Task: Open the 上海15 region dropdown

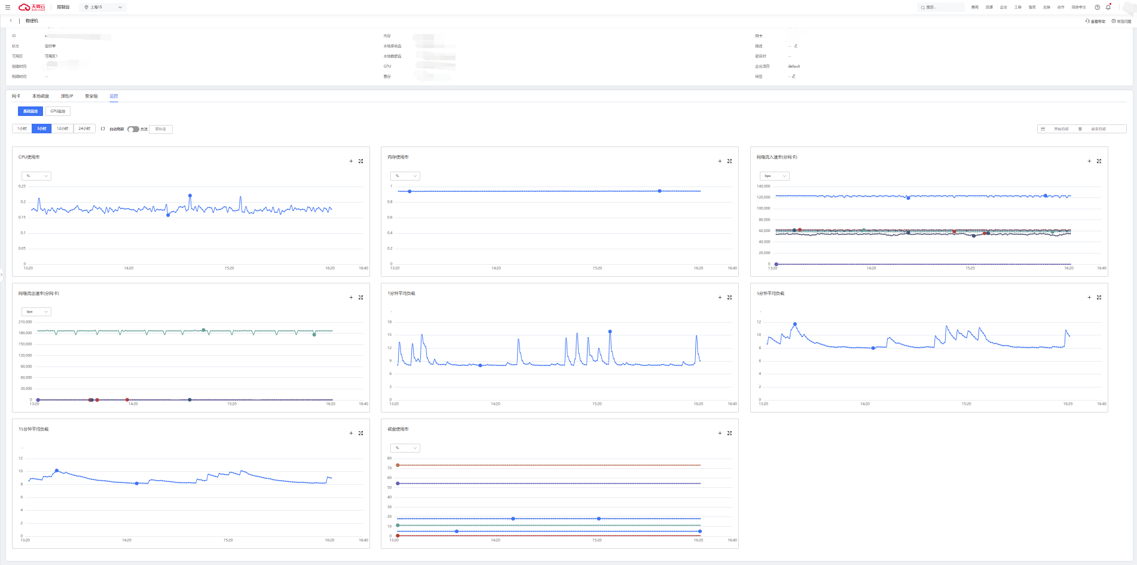Action: pos(103,7)
